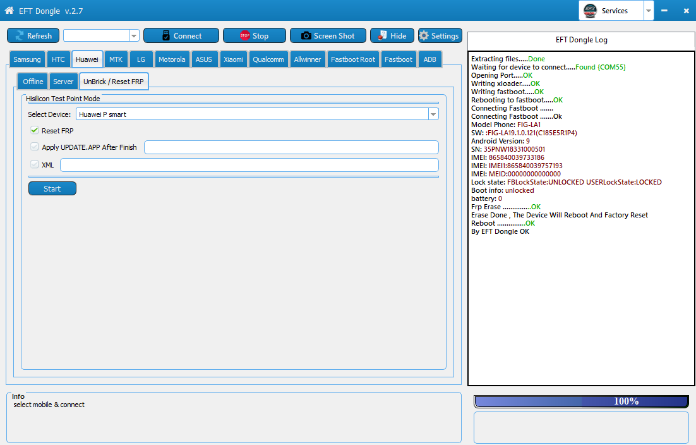Open the ADB tab
The height and width of the screenshot is (445, 696).
click(x=429, y=59)
